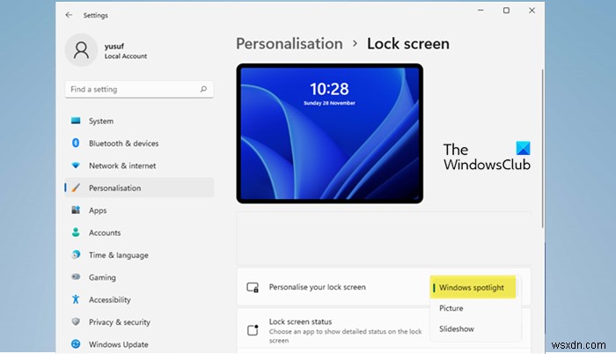Click the Bluetooth icon in sidebar
Viewport: 616px width, 354px height.
click(x=76, y=144)
